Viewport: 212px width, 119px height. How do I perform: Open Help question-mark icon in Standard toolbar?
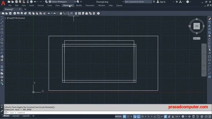98,13
